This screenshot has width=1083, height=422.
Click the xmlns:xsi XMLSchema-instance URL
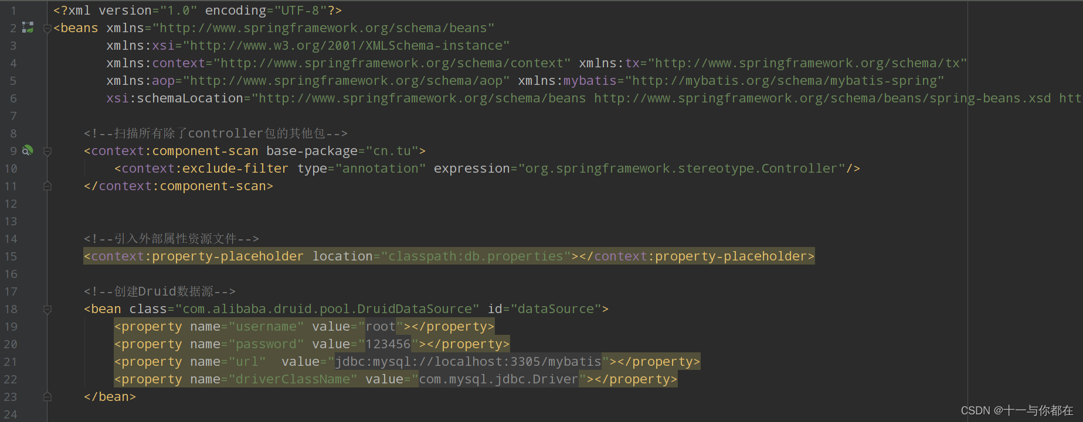click(x=346, y=46)
